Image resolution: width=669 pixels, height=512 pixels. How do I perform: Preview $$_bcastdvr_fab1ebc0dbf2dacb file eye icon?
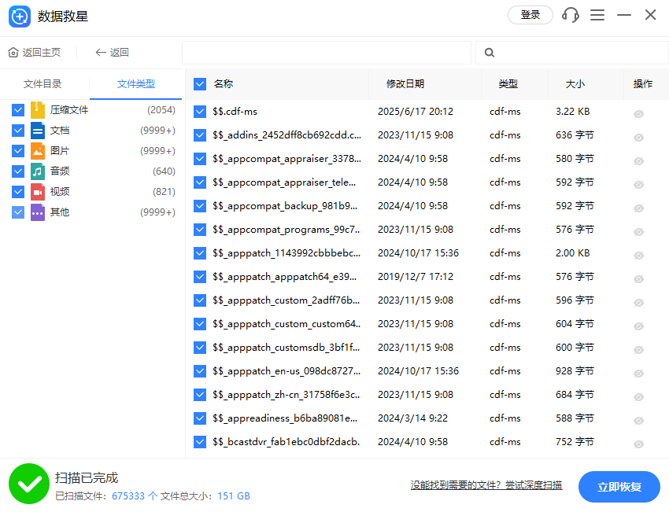point(639,444)
